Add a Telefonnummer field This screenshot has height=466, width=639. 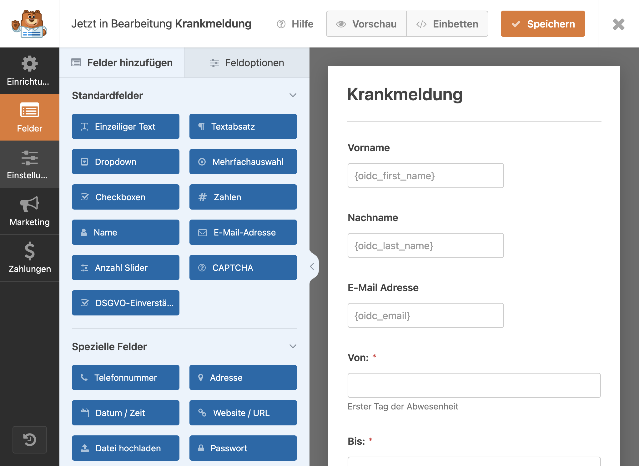[126, 378]
